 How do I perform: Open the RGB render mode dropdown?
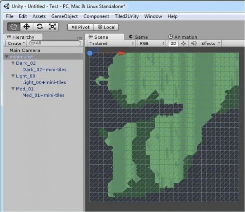point(151,43)
